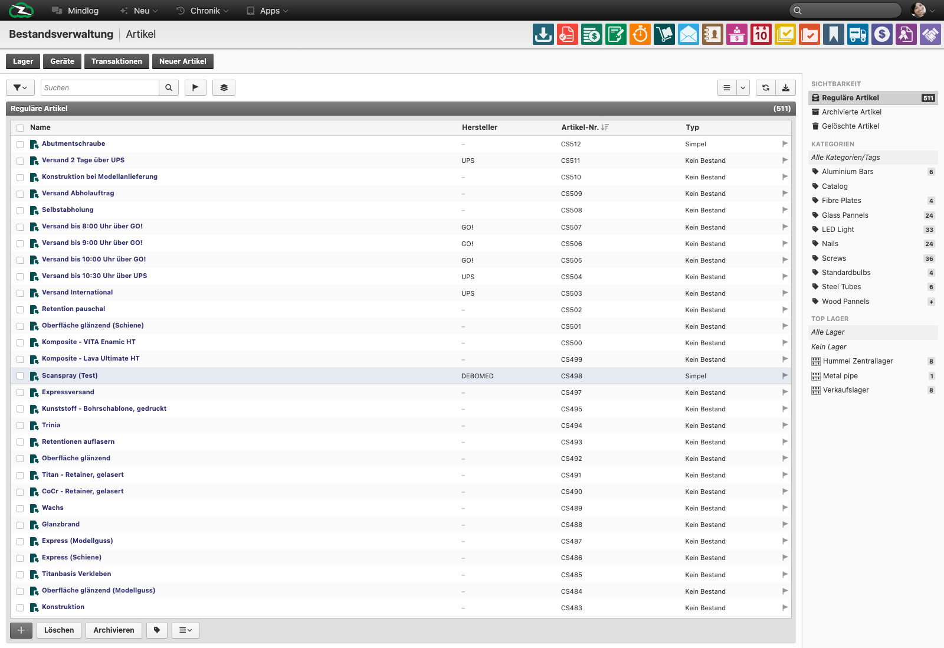Check the box for Scanspray (Test)

[x=20, y=376]
